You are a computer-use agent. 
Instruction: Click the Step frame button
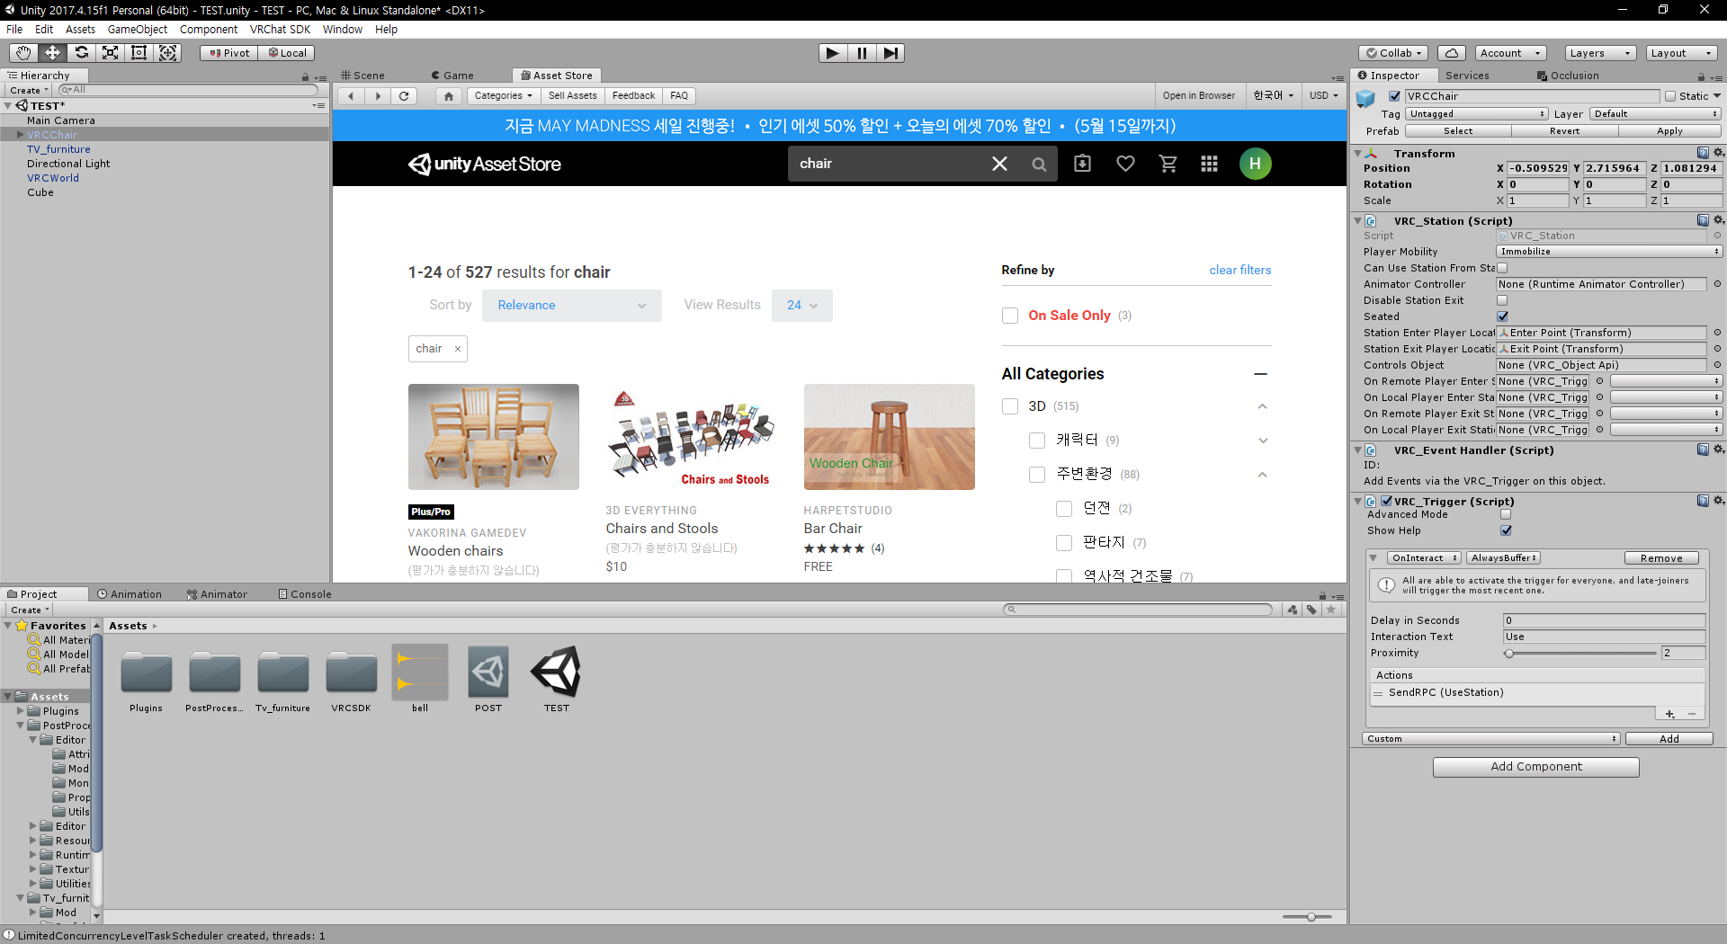tap(890, 53)
